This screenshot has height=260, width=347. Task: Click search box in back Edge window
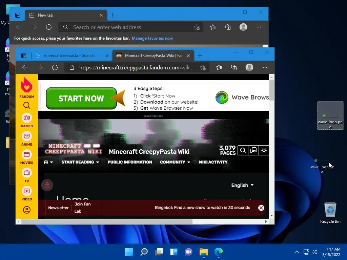tap(130, 27)
